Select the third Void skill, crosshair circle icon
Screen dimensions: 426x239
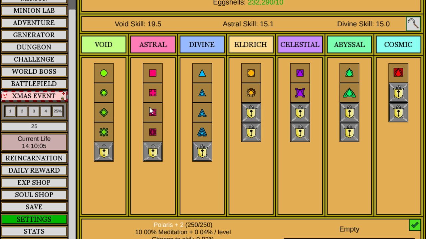pos(104,112)
